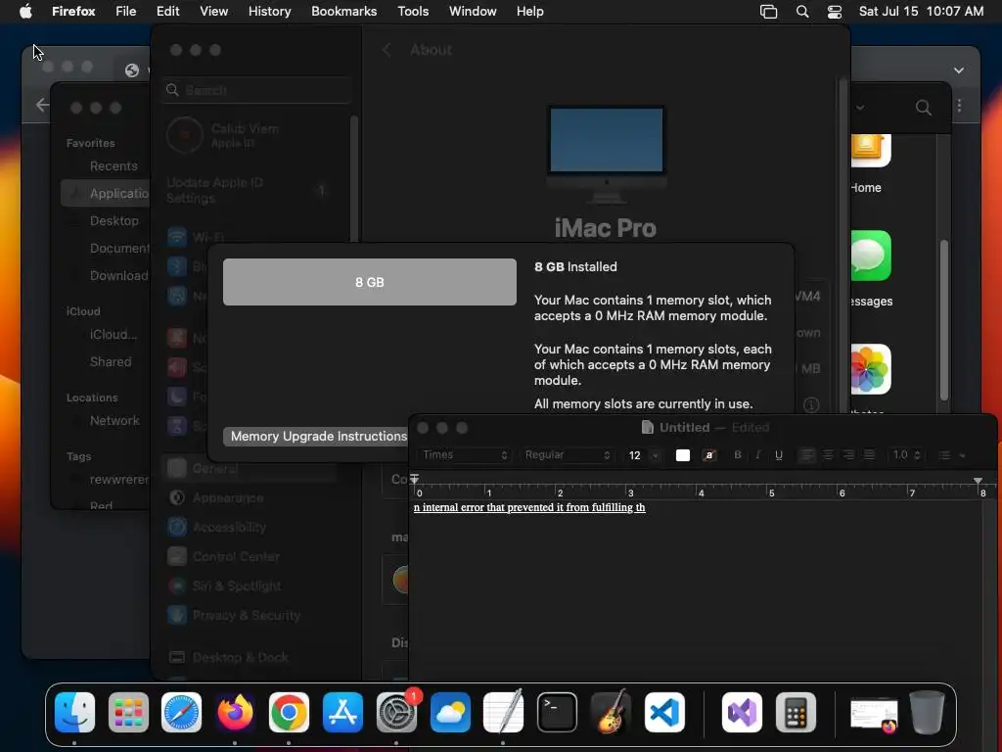This screenshot has height=752, width=1002.
Task: Align text left in TextEdit
Action: 807,454
